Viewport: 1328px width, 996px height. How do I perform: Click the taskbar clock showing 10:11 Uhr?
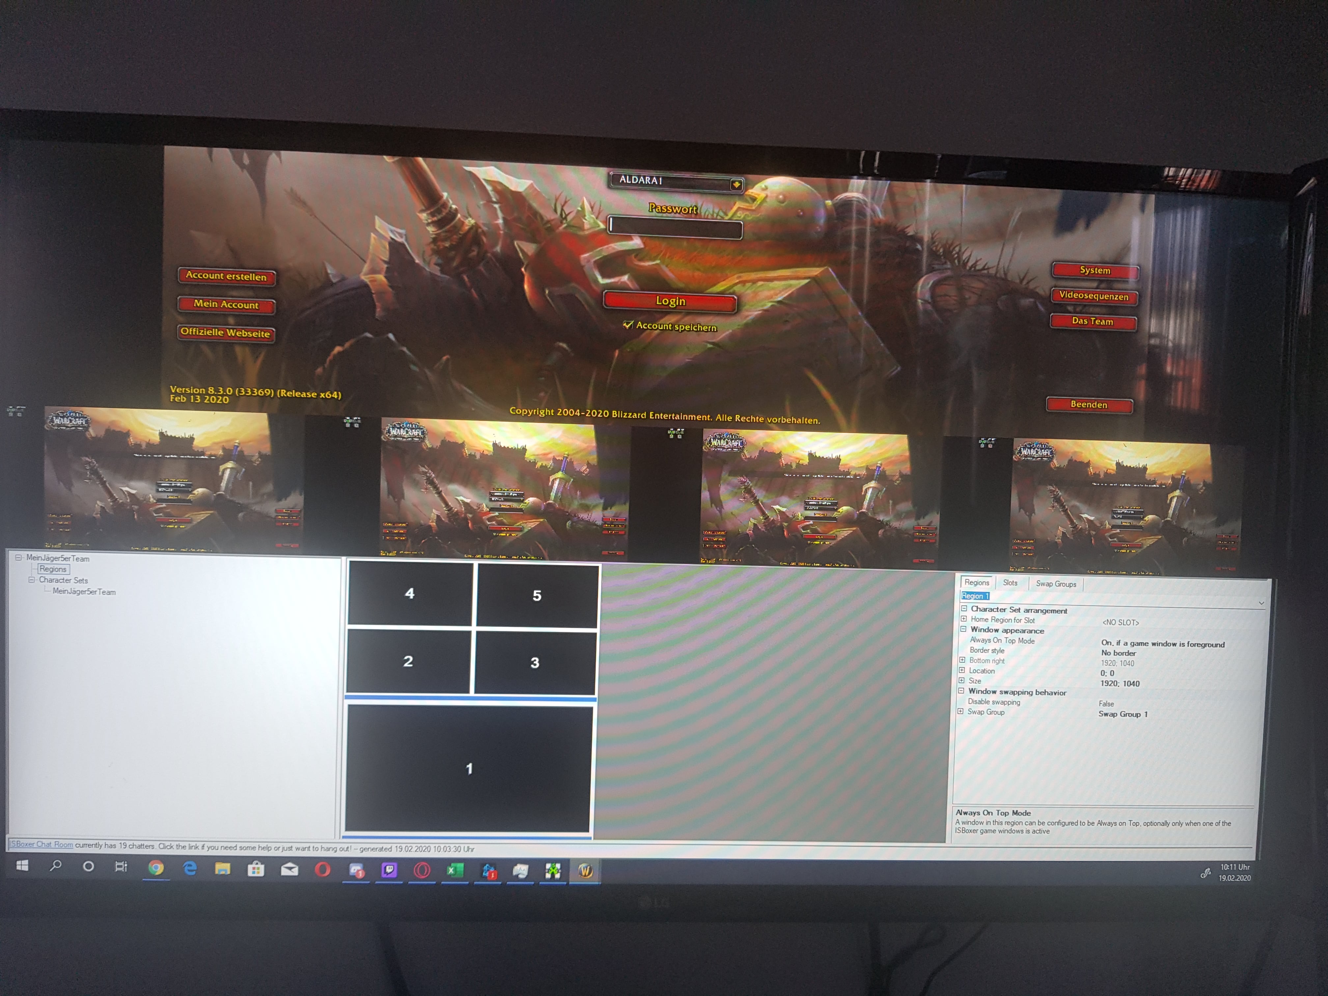[1235, 872]
